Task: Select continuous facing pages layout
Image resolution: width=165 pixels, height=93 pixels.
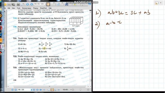Action: (59, 90)
